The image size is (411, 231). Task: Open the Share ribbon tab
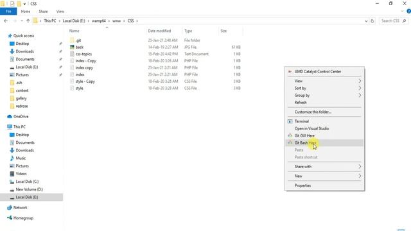pos(43,12)
